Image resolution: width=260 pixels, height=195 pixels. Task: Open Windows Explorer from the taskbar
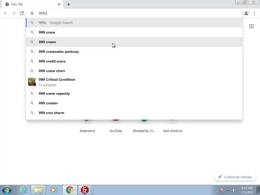38,190
